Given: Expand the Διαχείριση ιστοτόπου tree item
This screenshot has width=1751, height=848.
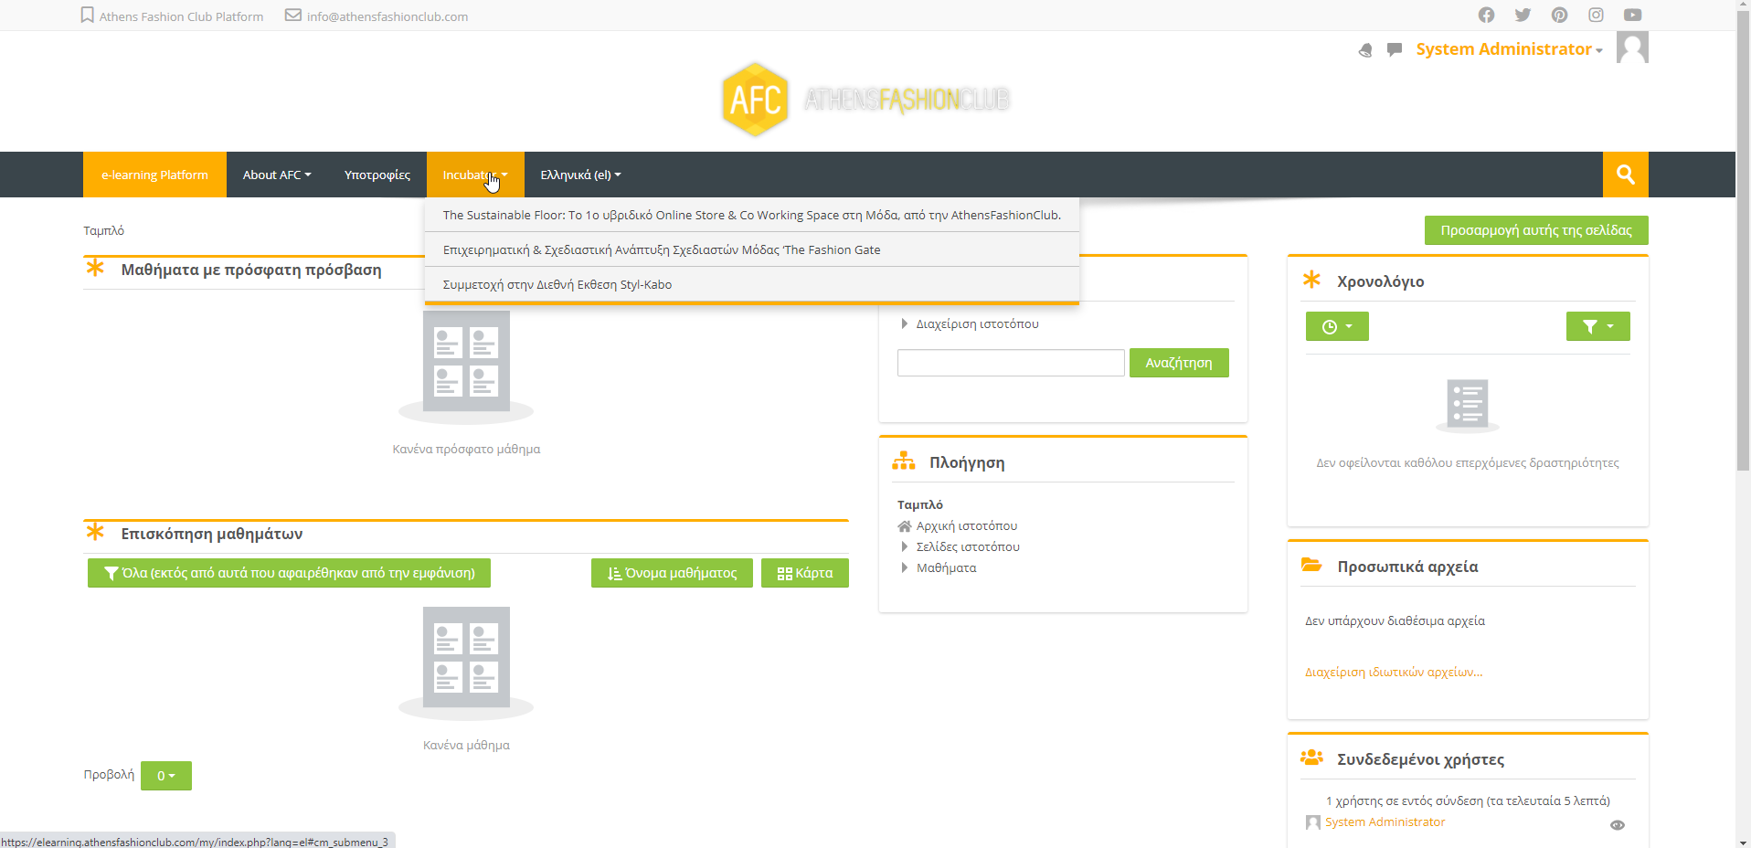Looking at the screenshot, I should click(x=976, y=323).
